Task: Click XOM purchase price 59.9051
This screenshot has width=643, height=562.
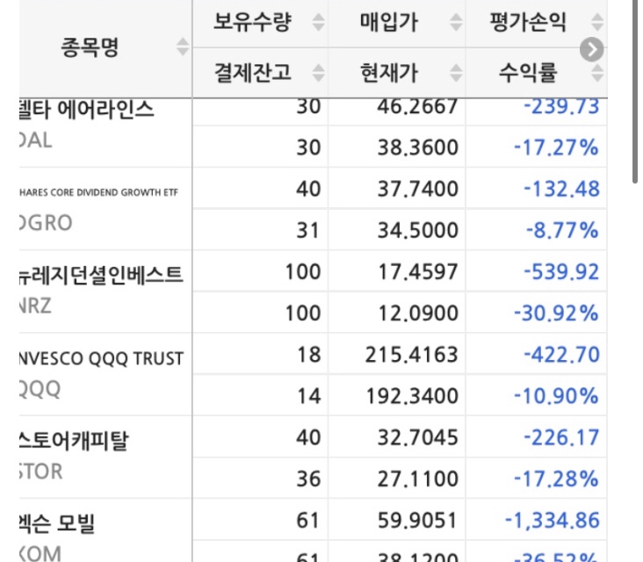Action: (x=417, y=521)
